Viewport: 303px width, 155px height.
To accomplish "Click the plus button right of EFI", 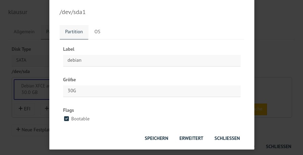I will tap(45, 109).
